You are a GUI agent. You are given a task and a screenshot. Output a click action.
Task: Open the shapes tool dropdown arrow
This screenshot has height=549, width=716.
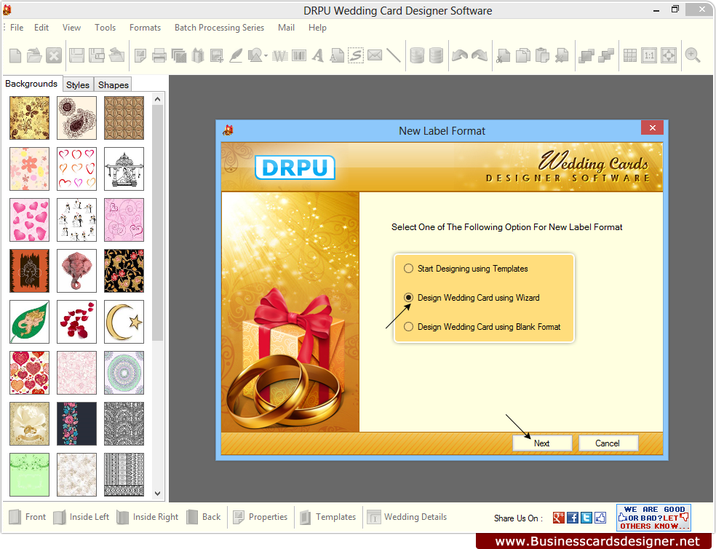266,56
